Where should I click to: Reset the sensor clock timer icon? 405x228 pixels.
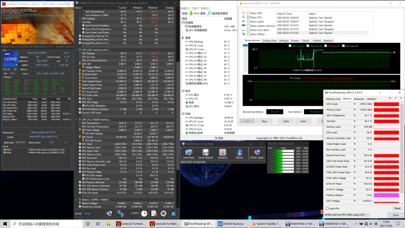click(144, 213)
